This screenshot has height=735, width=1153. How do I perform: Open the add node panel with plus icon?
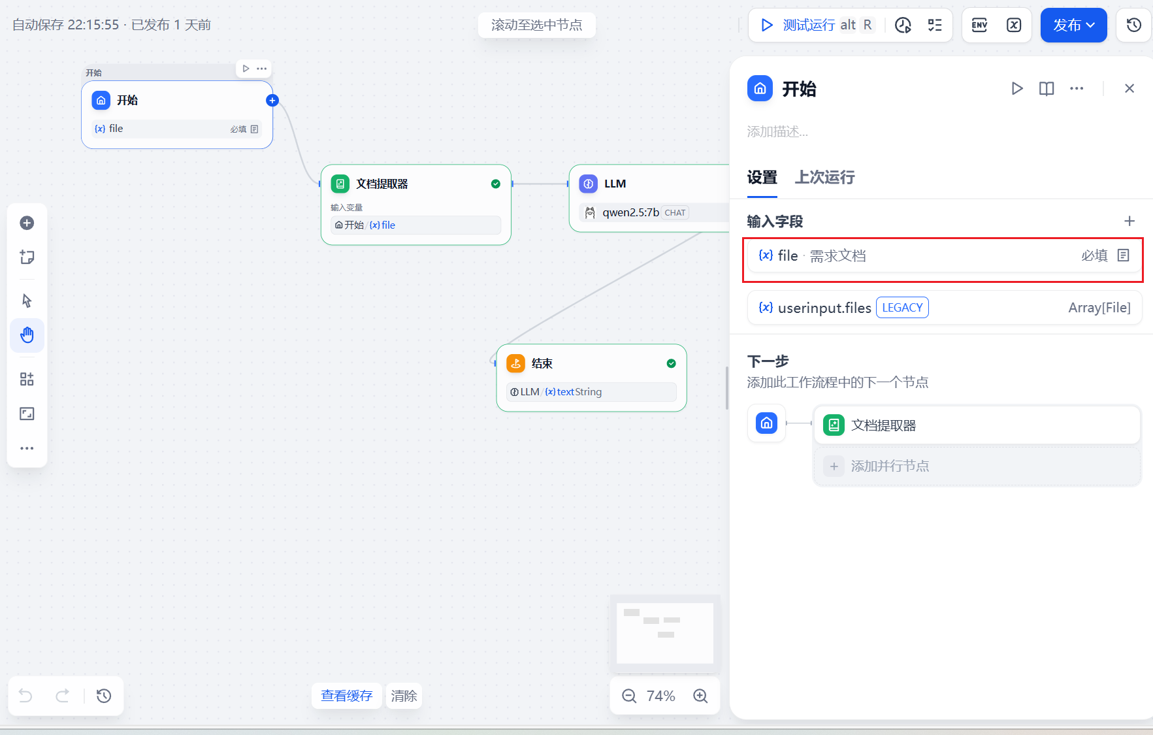pyautogui.click(x=27, y=222)
